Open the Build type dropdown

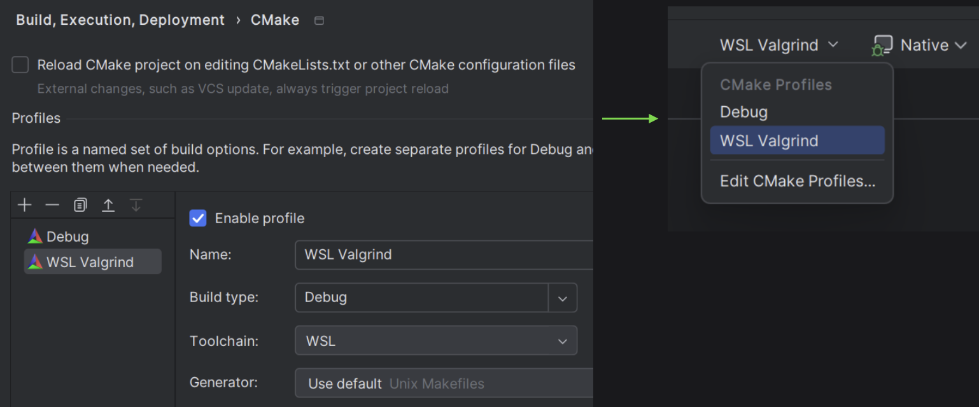(563, 298)
